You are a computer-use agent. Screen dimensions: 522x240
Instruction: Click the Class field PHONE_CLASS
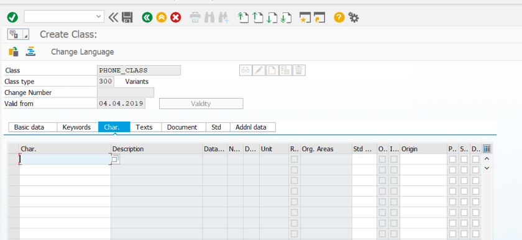(x=139, y=71)
